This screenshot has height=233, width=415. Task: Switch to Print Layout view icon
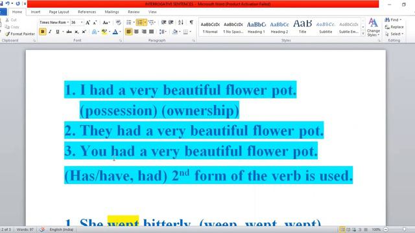pos(342,230)
